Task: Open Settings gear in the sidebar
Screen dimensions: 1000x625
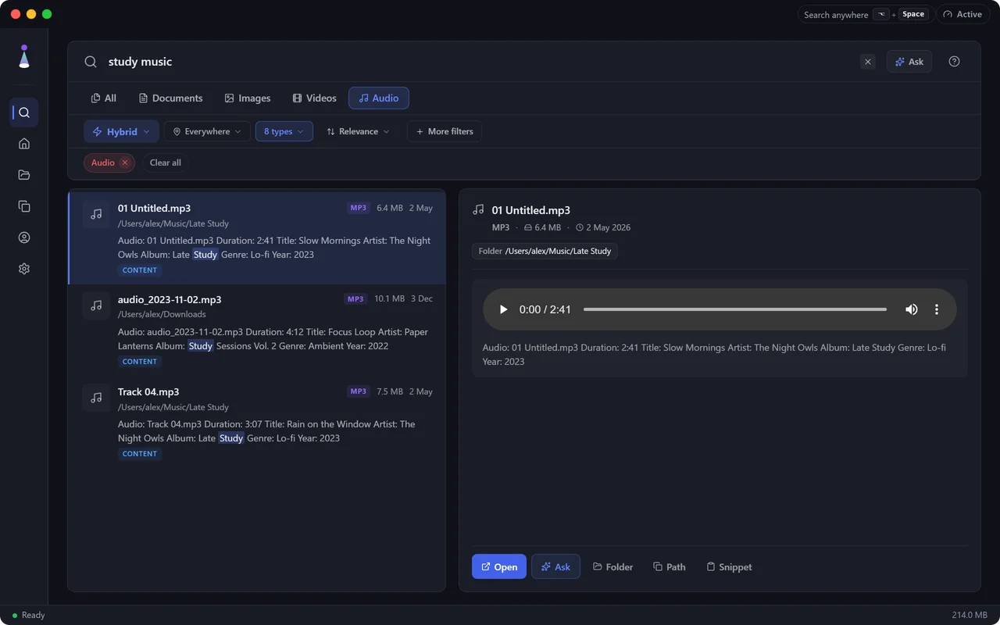Action: [24, 269]
